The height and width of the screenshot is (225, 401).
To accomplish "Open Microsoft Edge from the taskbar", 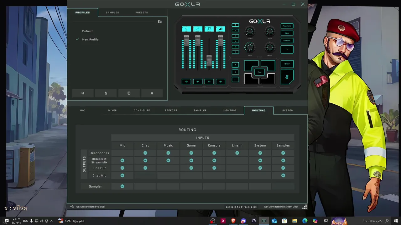I will [305, 221].
